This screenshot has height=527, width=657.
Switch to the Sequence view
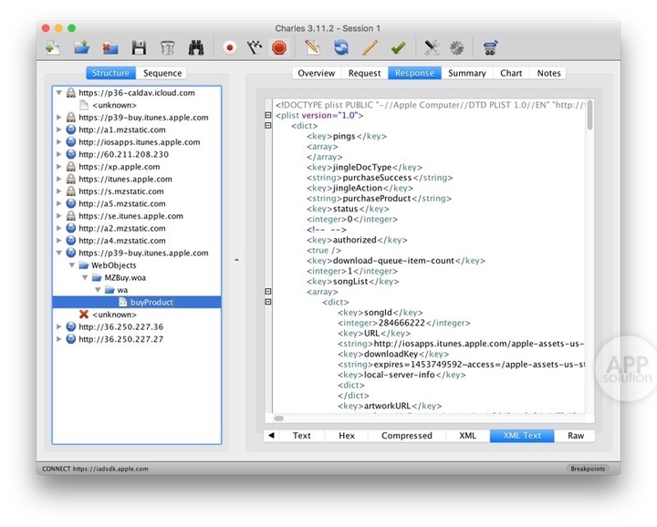coord(162,73)
